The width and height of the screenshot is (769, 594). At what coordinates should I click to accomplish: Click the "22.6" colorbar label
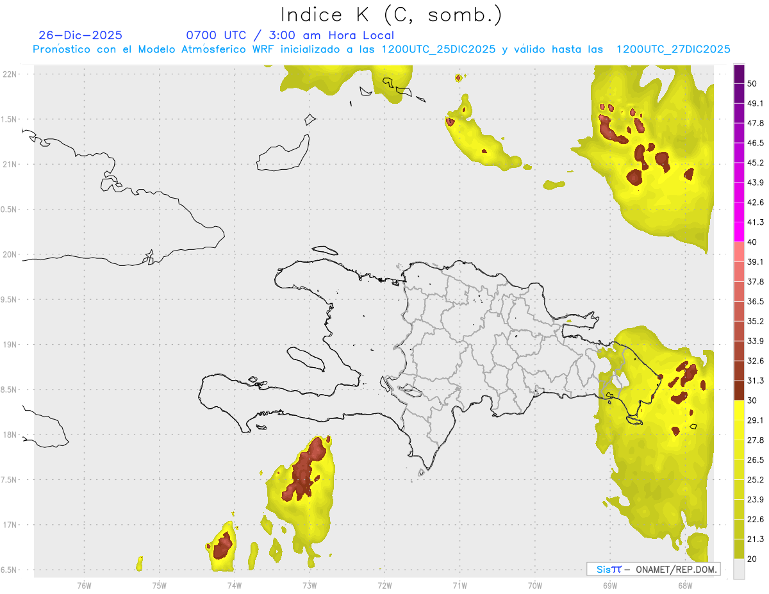(756, 519)
